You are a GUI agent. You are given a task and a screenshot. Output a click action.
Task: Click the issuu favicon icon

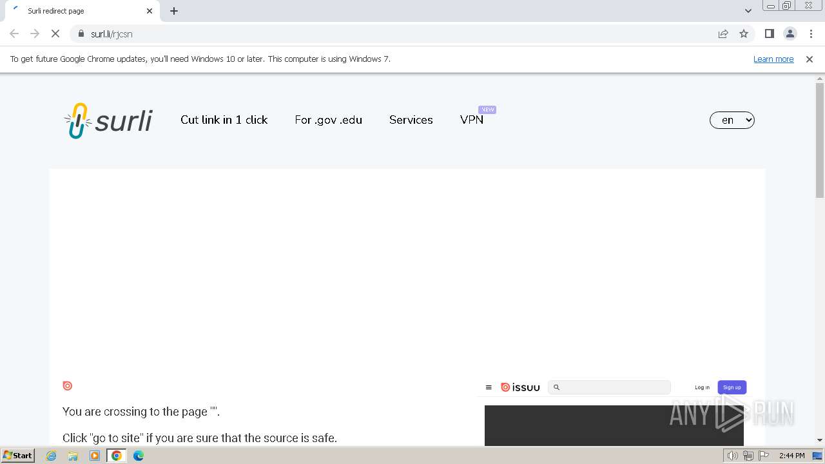(68, 385)
